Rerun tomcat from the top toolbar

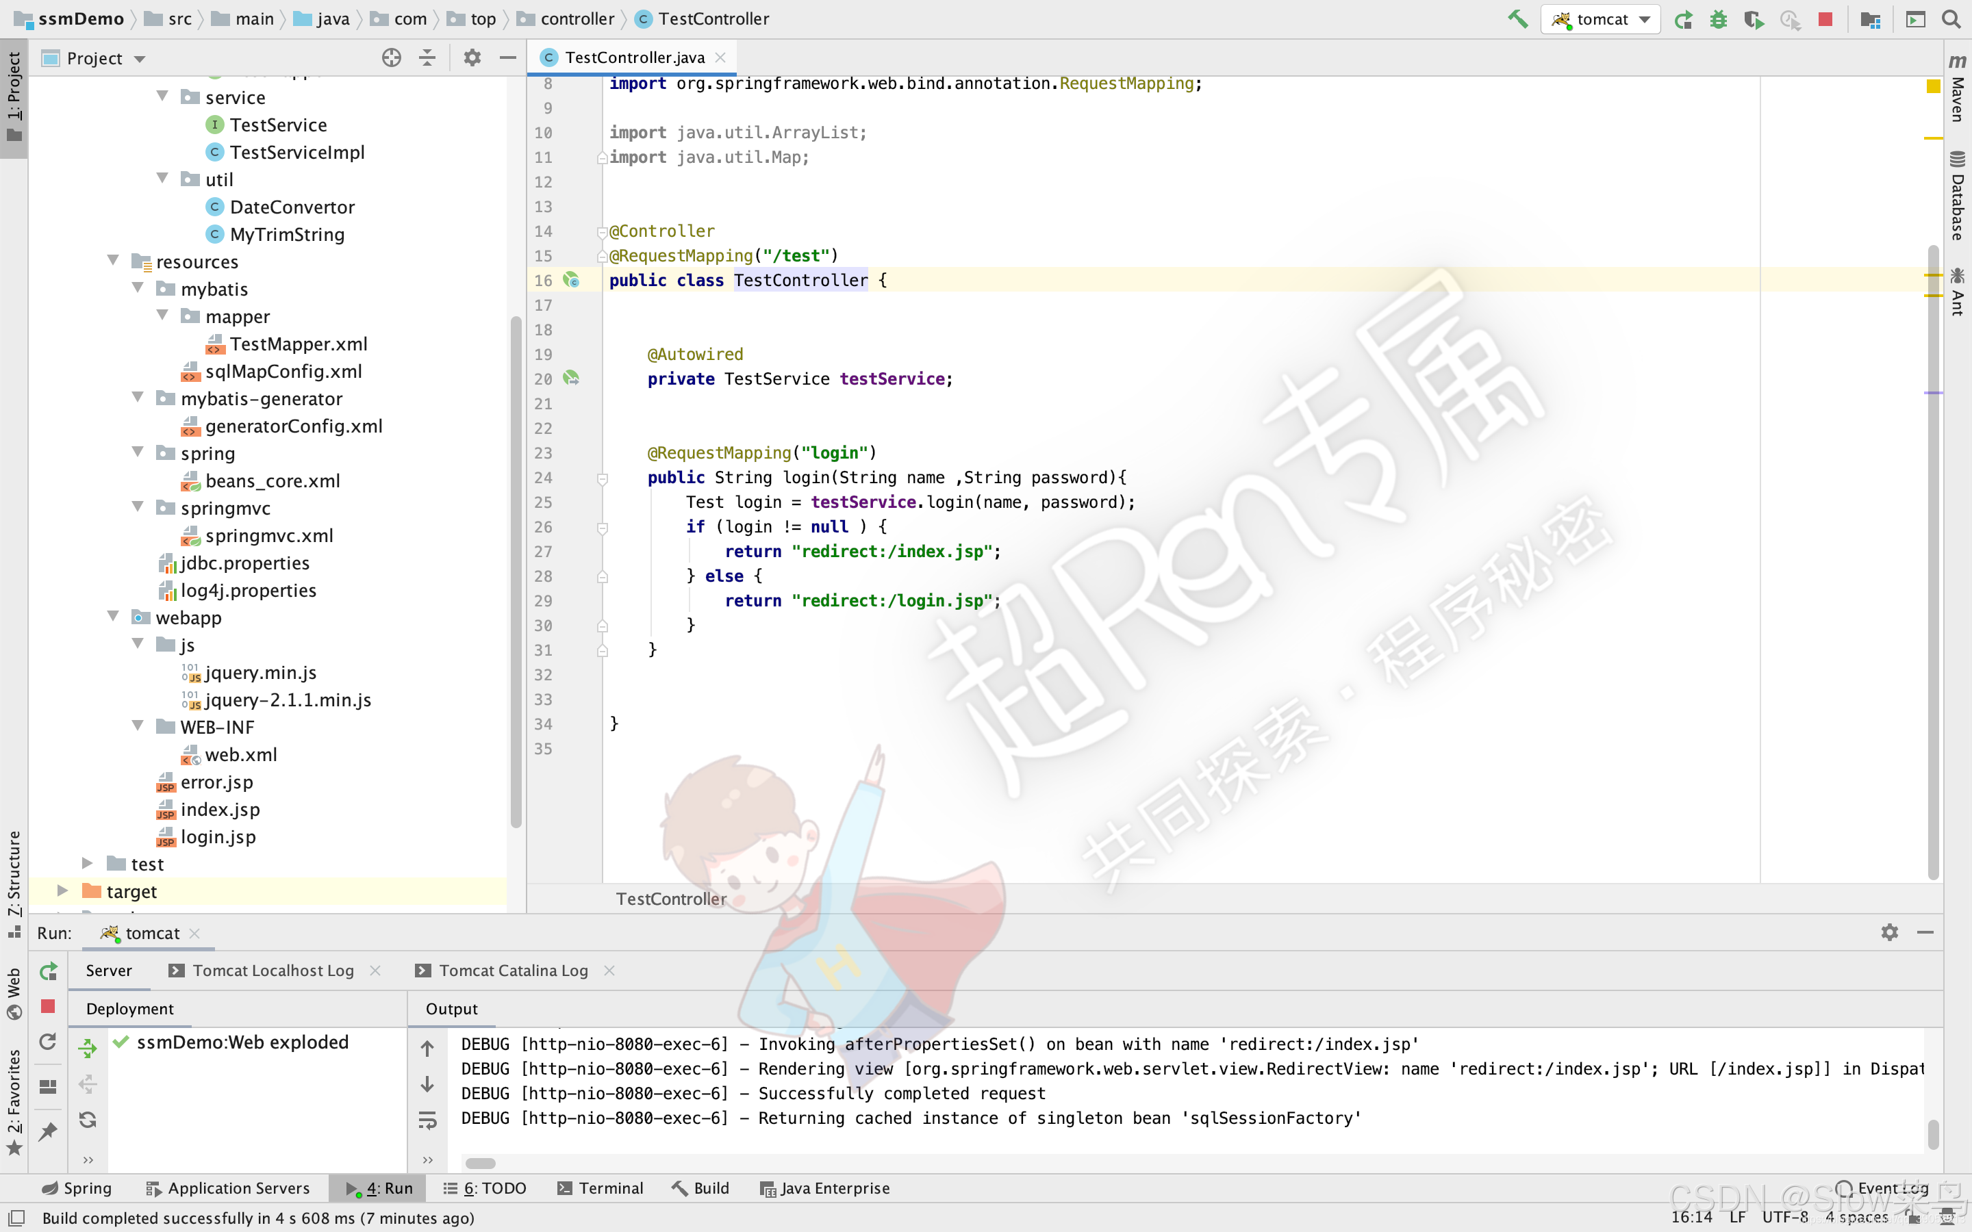pyautogui.click(x=1684, y=18)
